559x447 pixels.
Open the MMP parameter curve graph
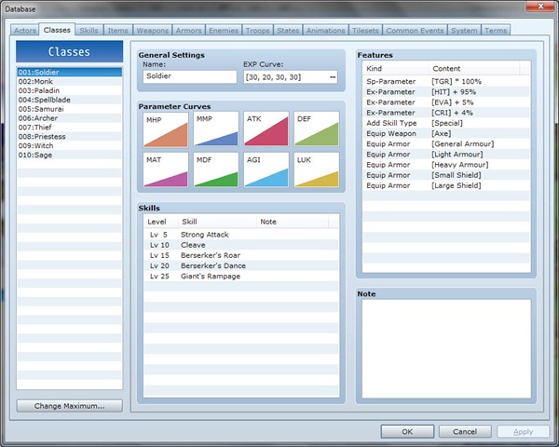click(216, 129)
